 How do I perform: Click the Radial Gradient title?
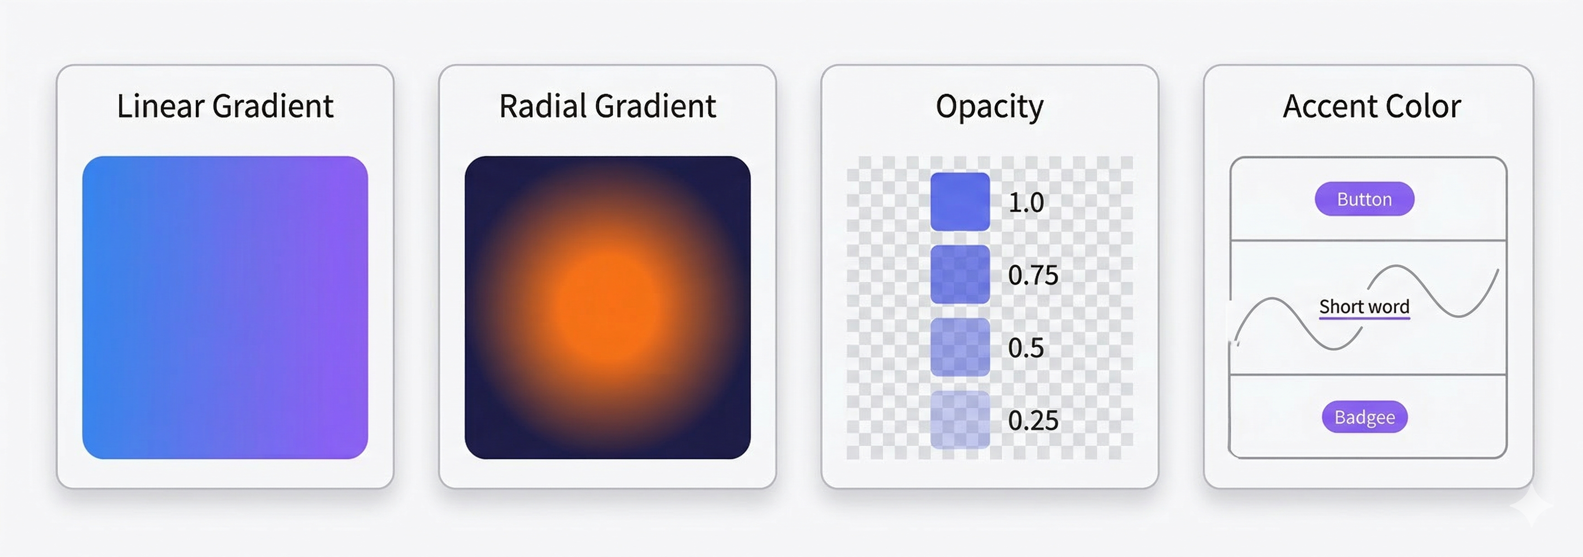point(607,106)
